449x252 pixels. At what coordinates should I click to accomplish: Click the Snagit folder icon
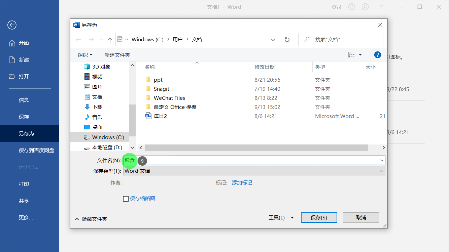(148, 89)
